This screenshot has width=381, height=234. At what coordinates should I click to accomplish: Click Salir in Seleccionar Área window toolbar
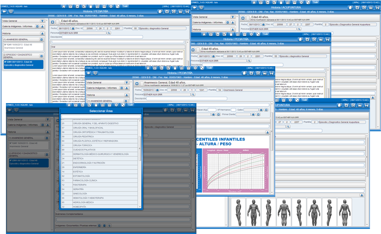tap(130, 105)
